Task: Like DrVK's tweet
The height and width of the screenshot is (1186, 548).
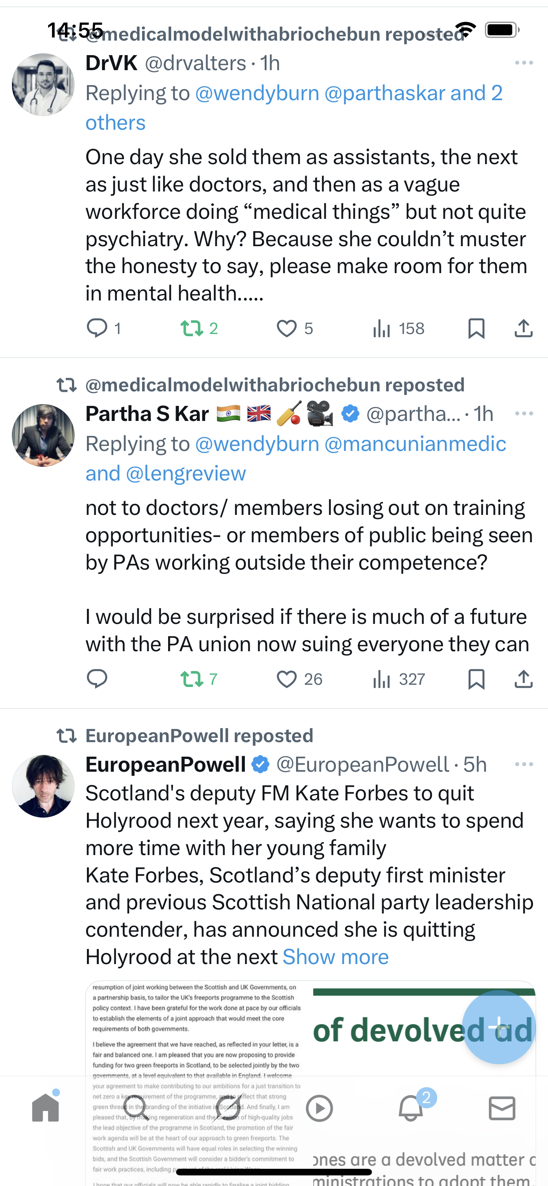Action: [x=286, y=328]
